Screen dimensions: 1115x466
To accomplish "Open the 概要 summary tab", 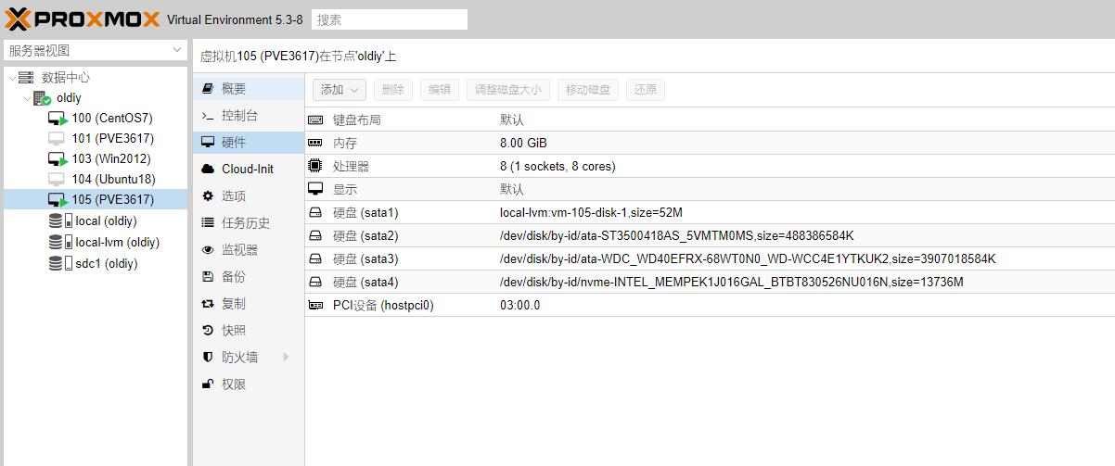I will (249, 89).
